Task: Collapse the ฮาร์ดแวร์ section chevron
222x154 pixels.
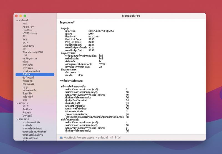Action: [x=17, y=20]
